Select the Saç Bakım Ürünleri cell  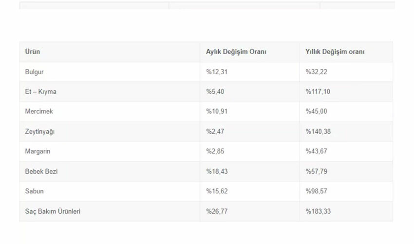pos(53,211)
